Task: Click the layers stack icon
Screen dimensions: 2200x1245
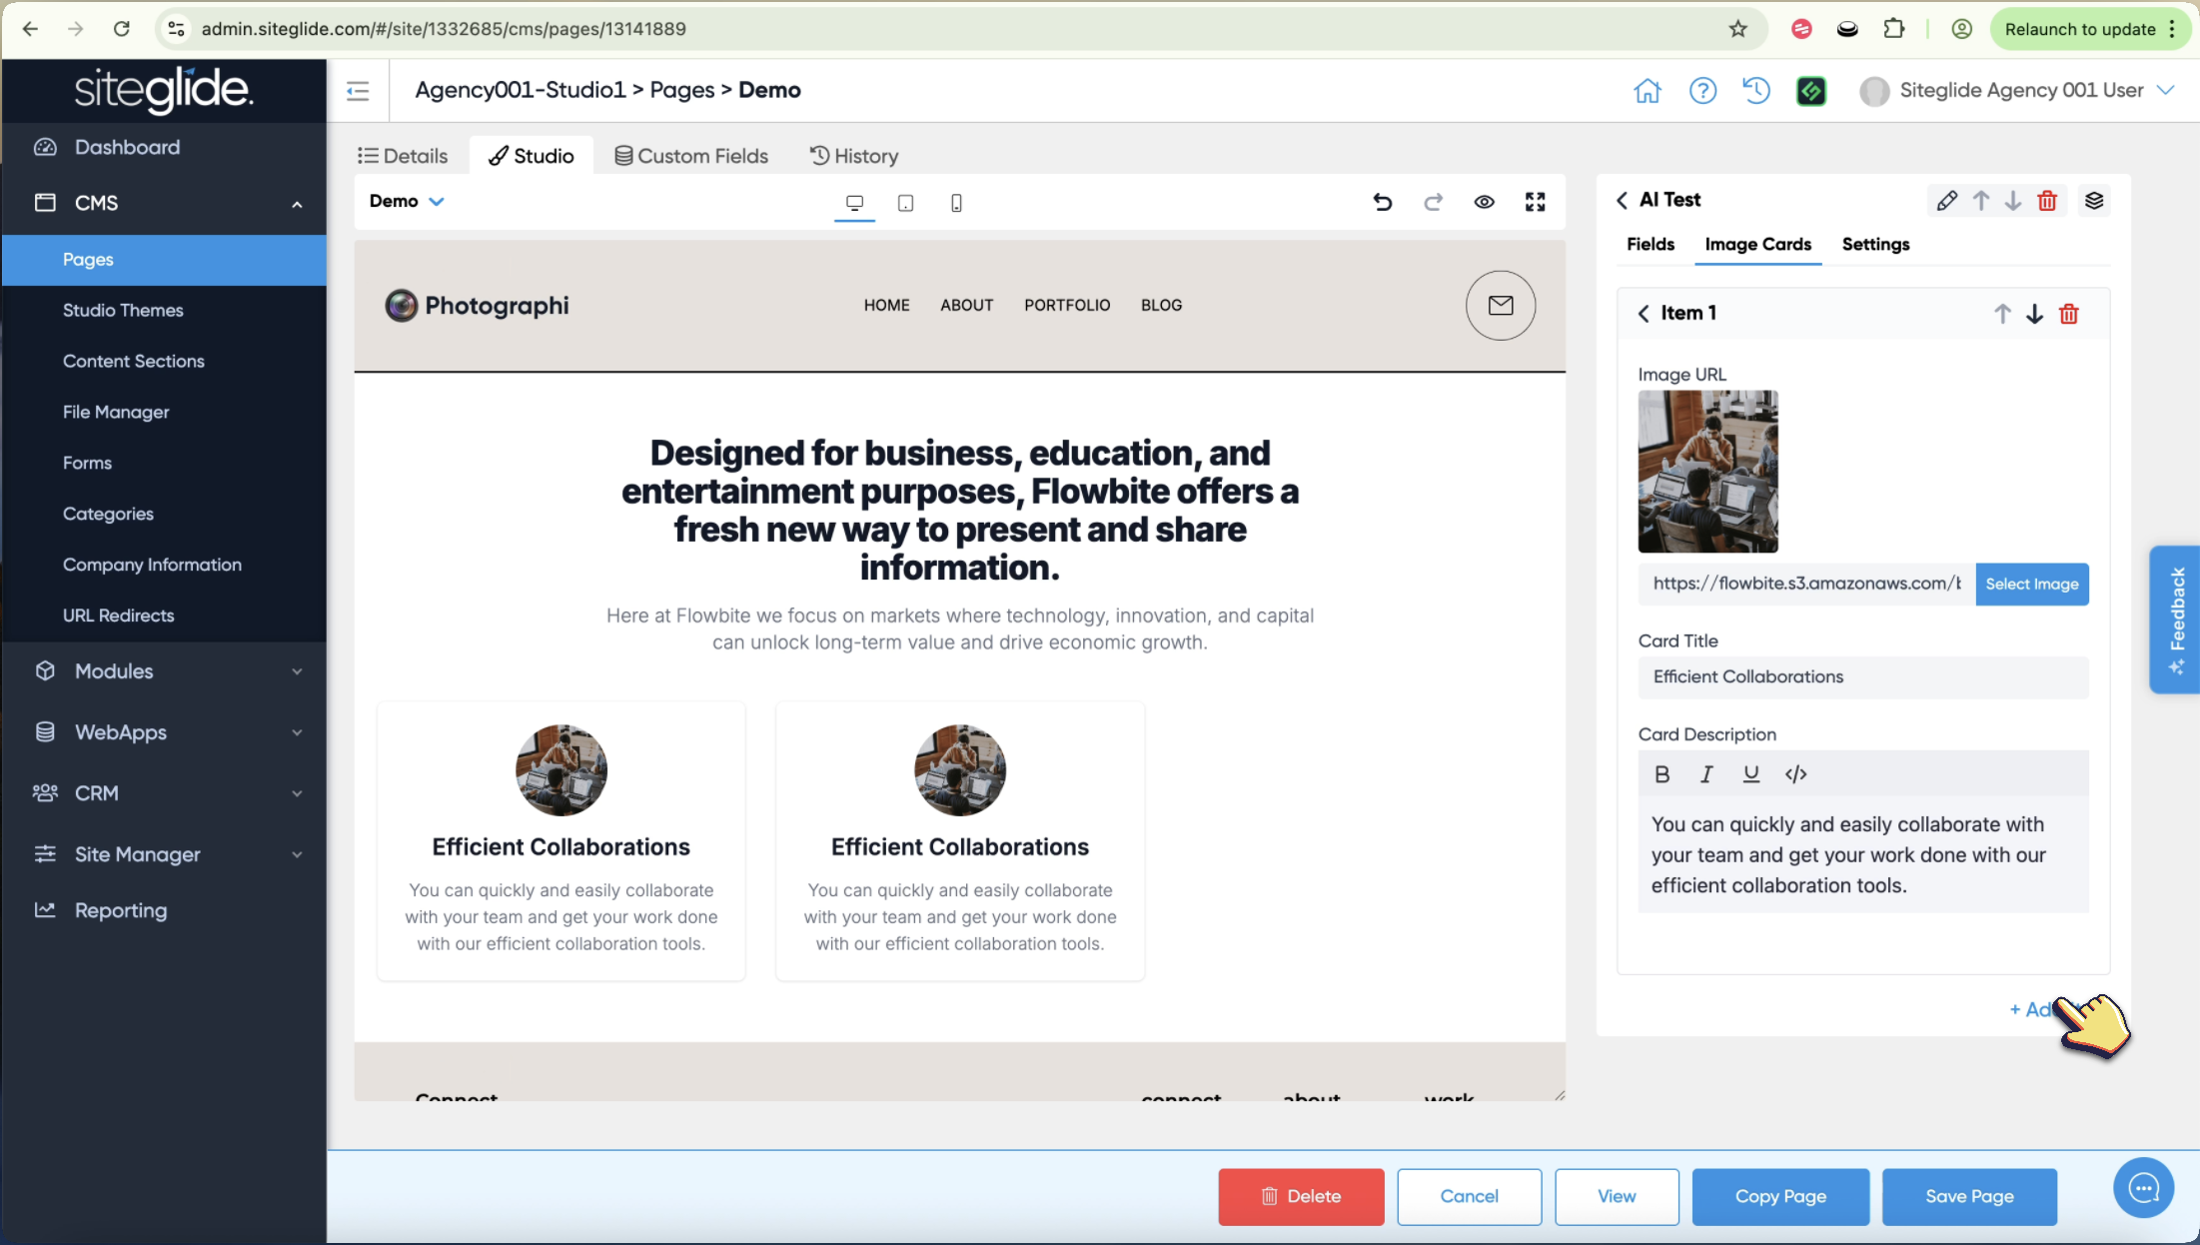Action: pyautogui.click(x=2094, y=201)
